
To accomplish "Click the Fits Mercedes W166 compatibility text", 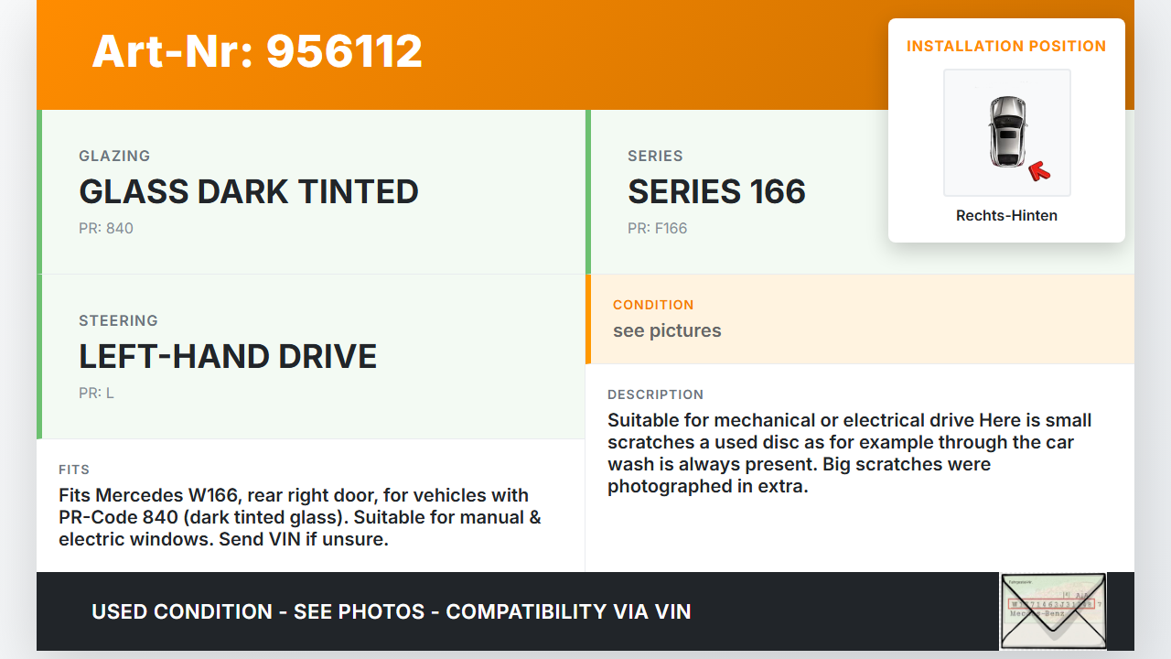I will (300, 517).
